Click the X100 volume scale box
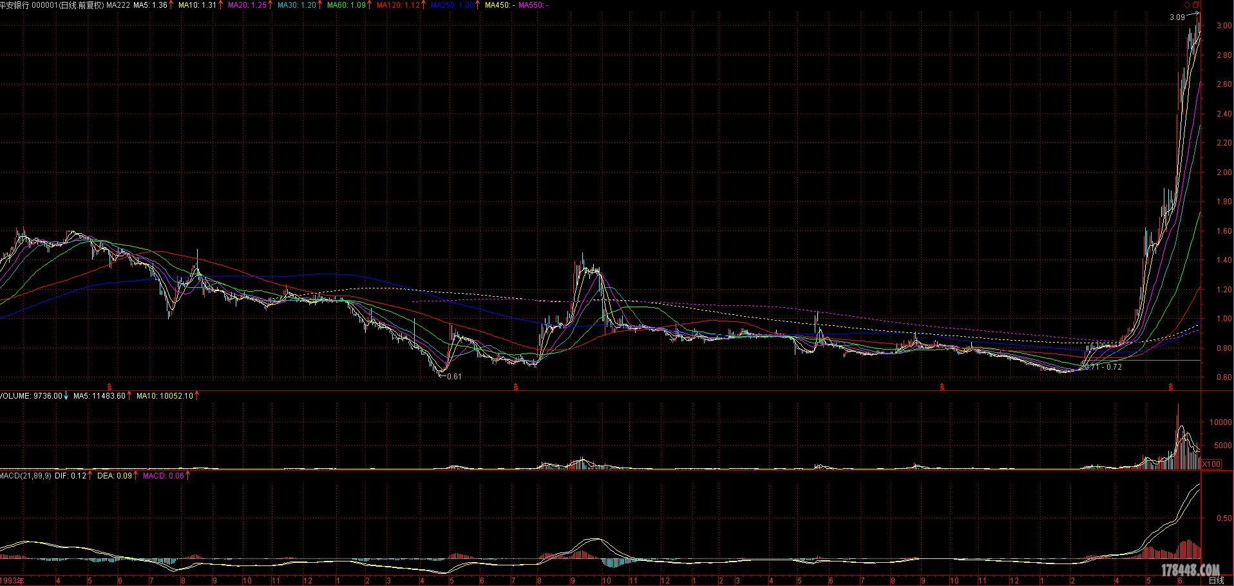This screenshot has width=1234, height=586. (1211, 464)
